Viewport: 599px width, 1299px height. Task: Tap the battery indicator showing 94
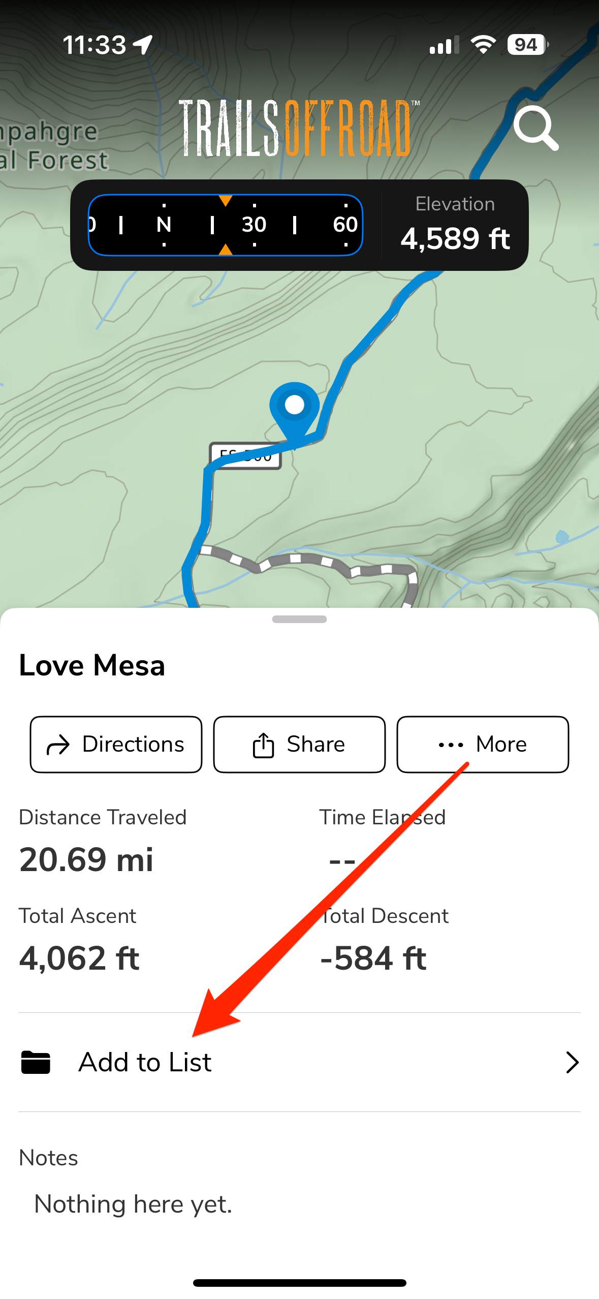click(x=528, y=45)
